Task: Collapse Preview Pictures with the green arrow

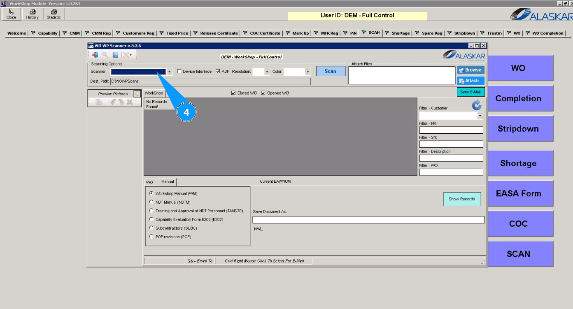Action: [x=137, y=94]
